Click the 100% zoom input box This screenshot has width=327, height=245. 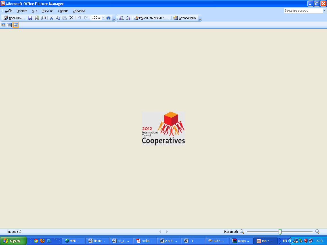(96, 18)
